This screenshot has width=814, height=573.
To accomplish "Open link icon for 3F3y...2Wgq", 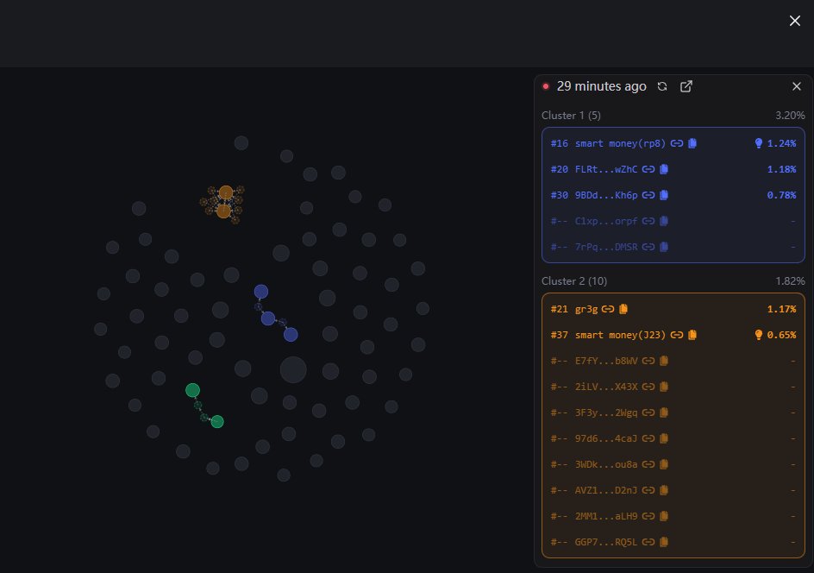I will (x=648, y=413).
